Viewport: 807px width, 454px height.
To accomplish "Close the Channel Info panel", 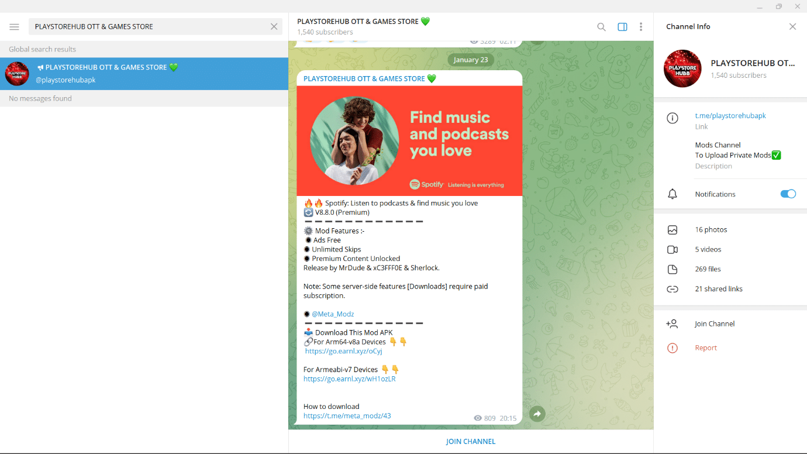I will point(792,26).
